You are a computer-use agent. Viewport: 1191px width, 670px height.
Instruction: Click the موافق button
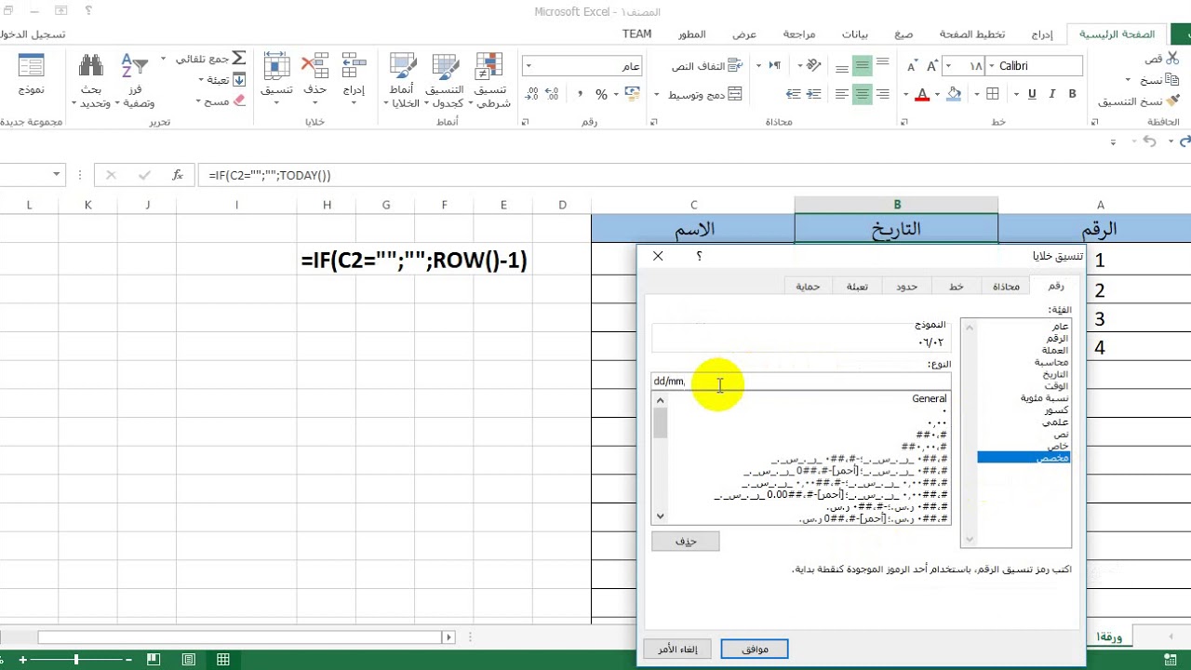[755, 649]
